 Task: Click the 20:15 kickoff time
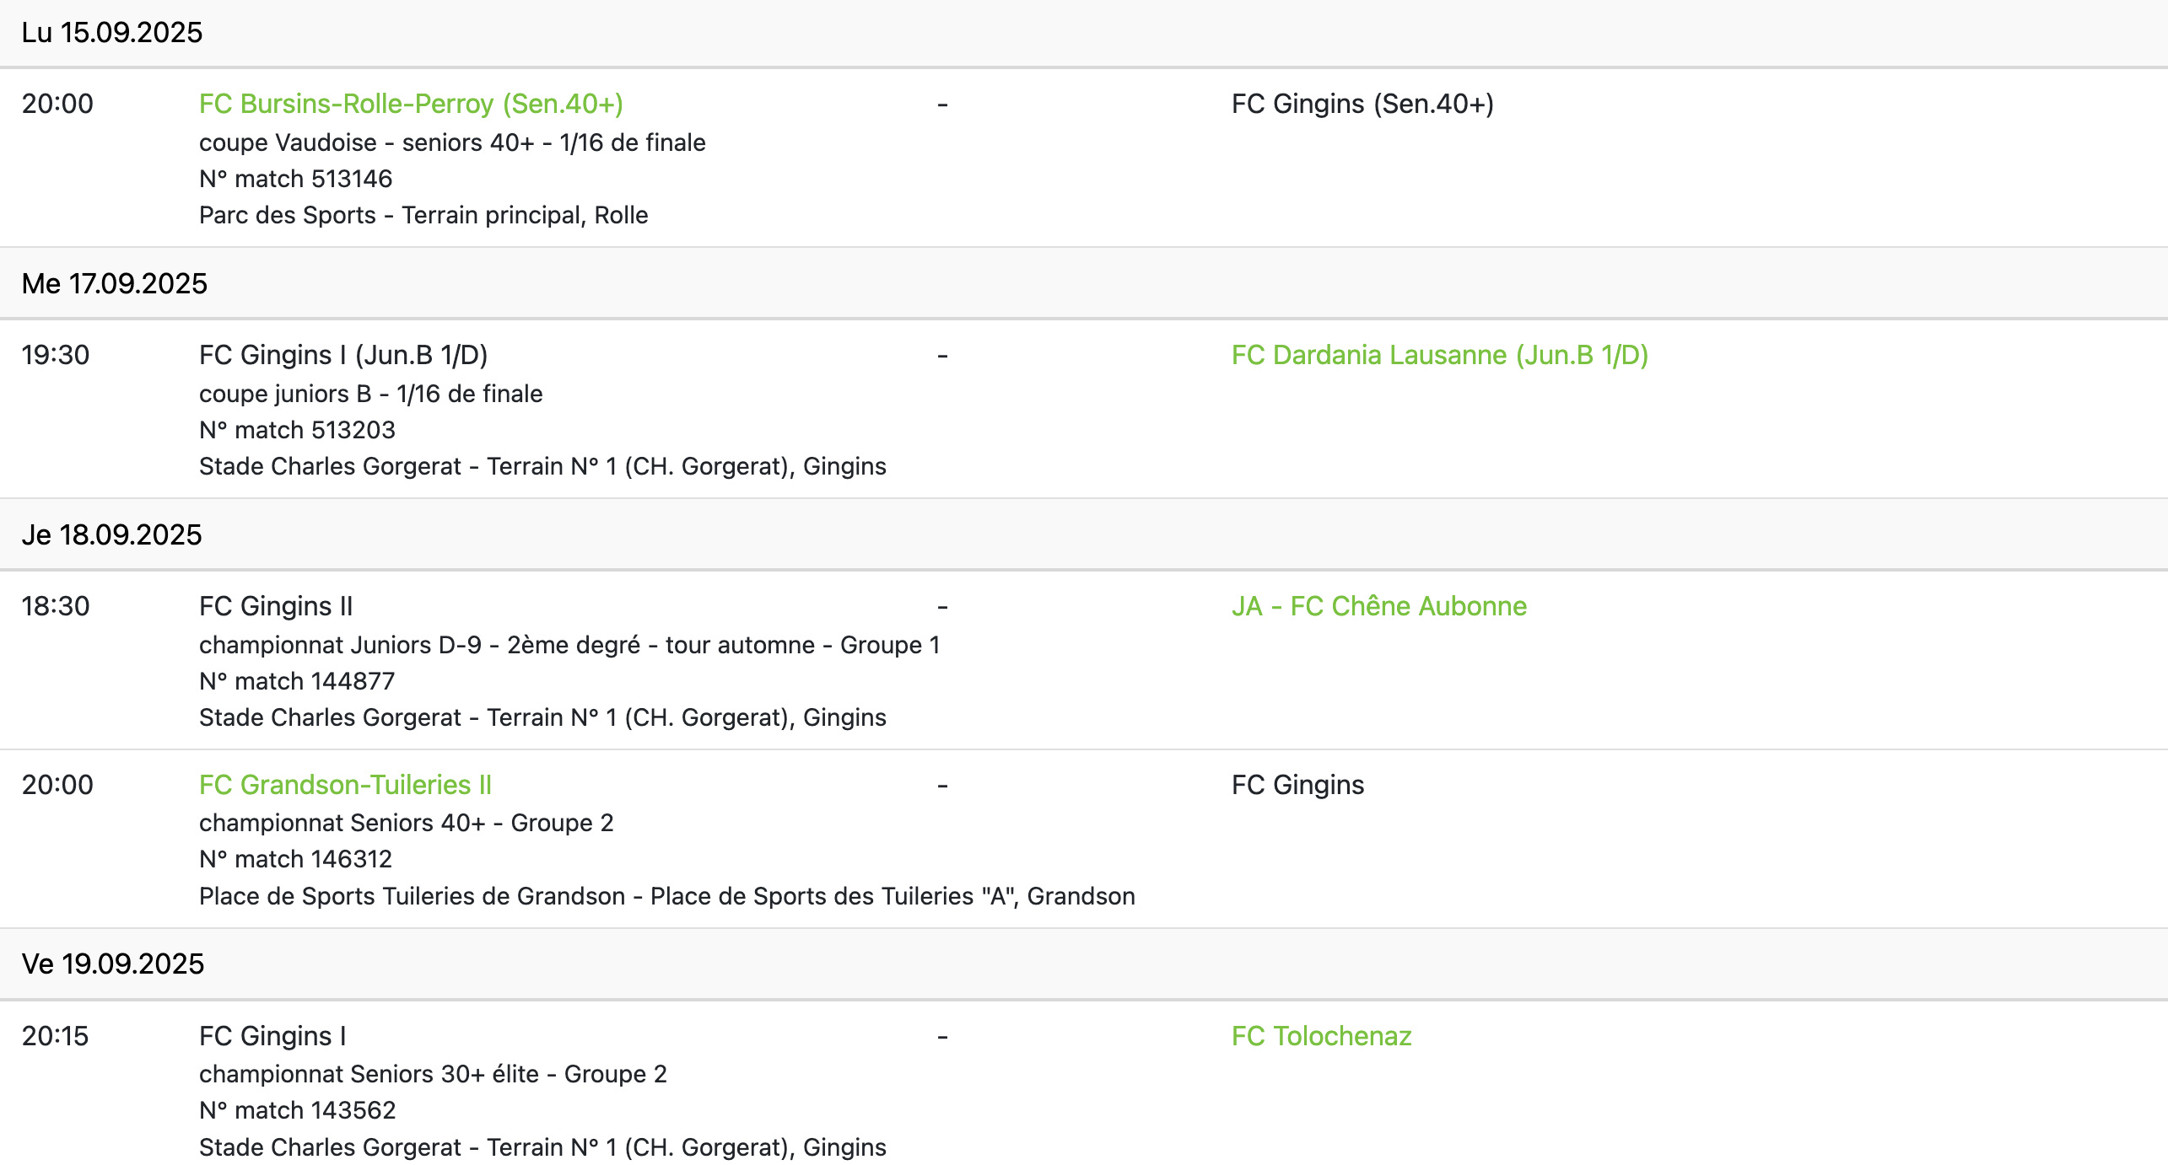(x=55, y=1036)
